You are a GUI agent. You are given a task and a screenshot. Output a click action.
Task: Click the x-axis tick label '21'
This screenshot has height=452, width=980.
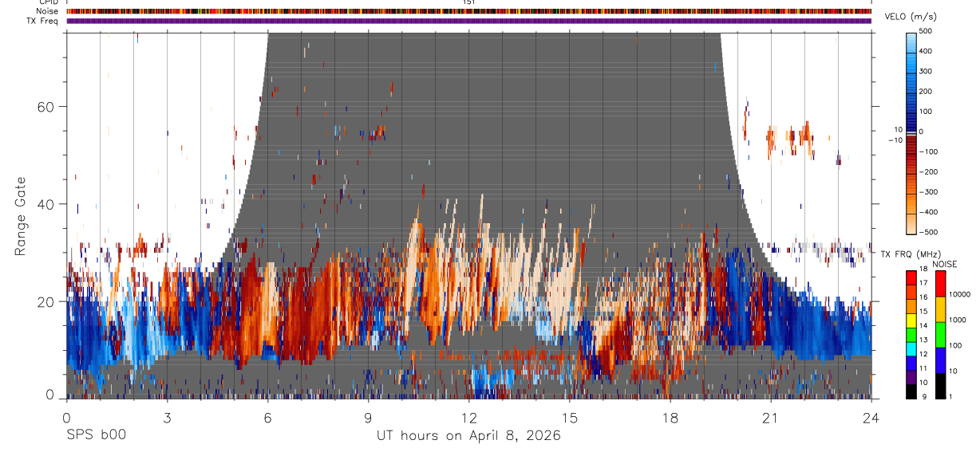click(771, 416)
